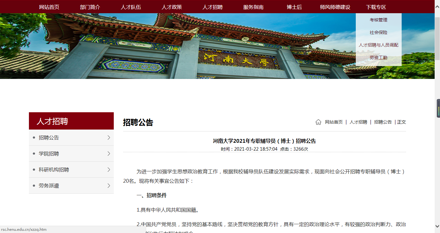Click the bullet icon beside 劳务派遣

tap(34, 186)
